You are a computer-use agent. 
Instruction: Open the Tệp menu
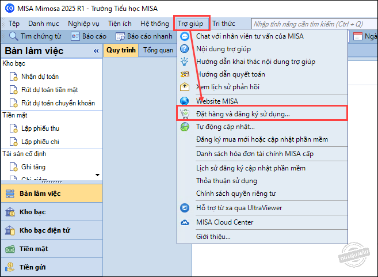click(14, 24)
